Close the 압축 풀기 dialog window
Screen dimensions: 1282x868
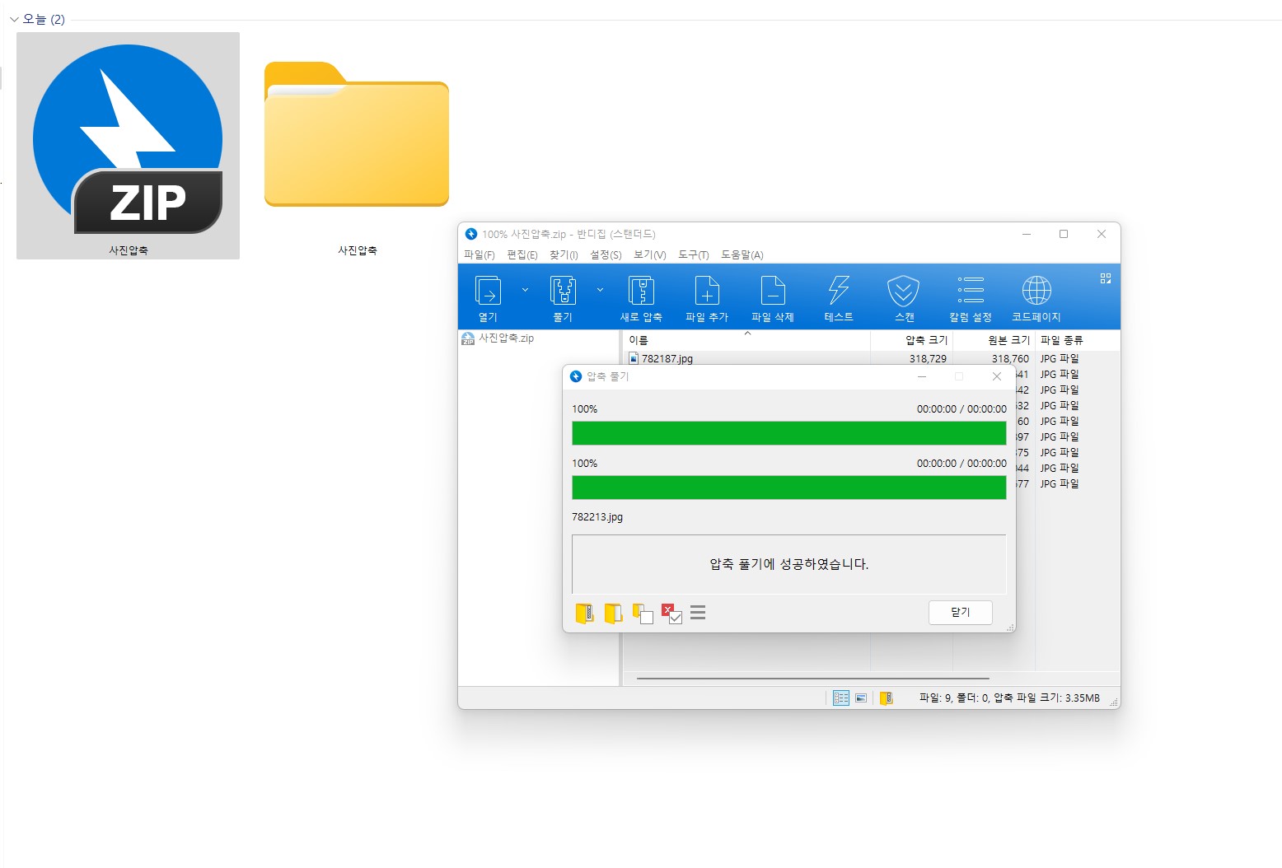tap(997, 376)
